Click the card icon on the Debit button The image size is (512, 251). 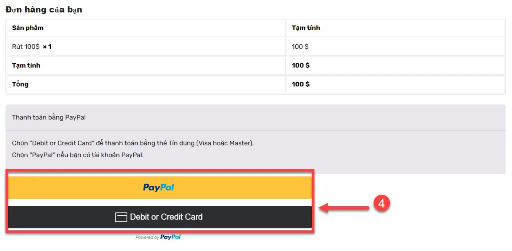pyautogui.click(x=121, y=217)
